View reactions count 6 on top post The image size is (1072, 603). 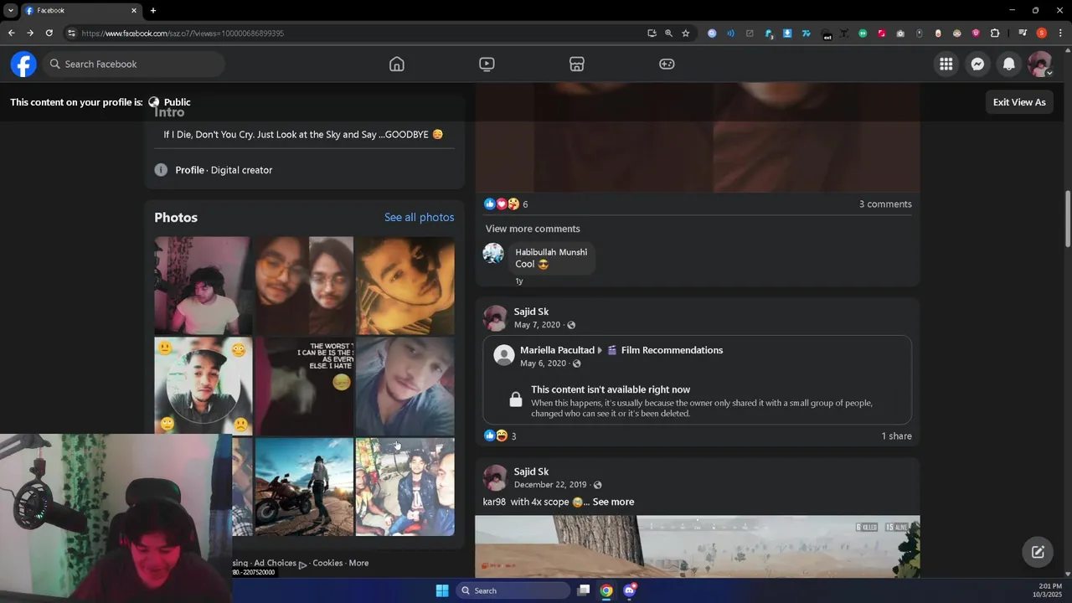click(525, 204)
